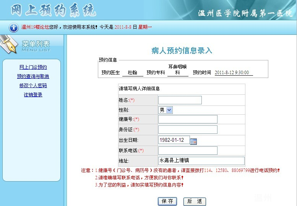Click note 1 about 健康号 phone booking
This screenshot has height=206, width=297.
[187, 170]
